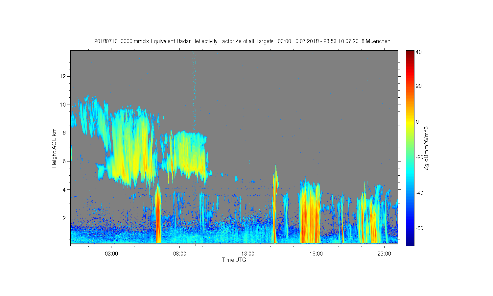Select the -60 colorbar value
This screenshot has height=296, width=493.
tap(419, 228)
